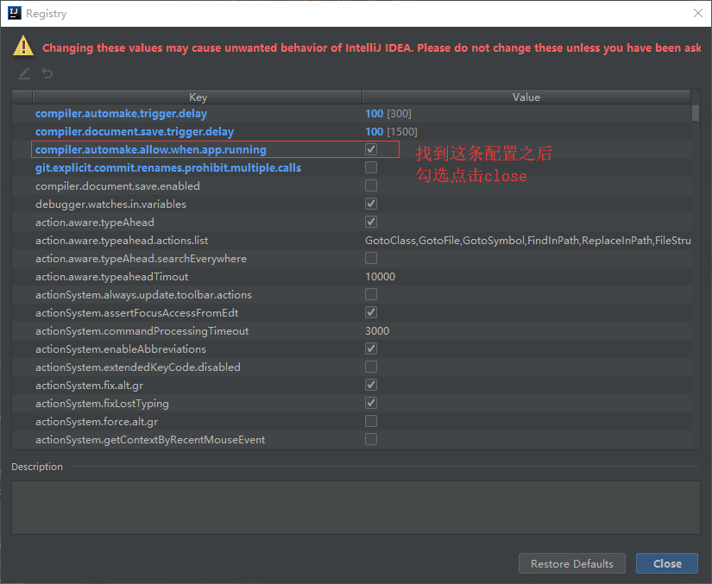Image resolution: width=712 pixels, height=584 pixels.
Task: Select the debugger.watches.in.variables key
Action: click(x=110, y=204)
